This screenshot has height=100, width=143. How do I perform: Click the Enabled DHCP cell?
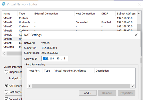coord(106,22)
